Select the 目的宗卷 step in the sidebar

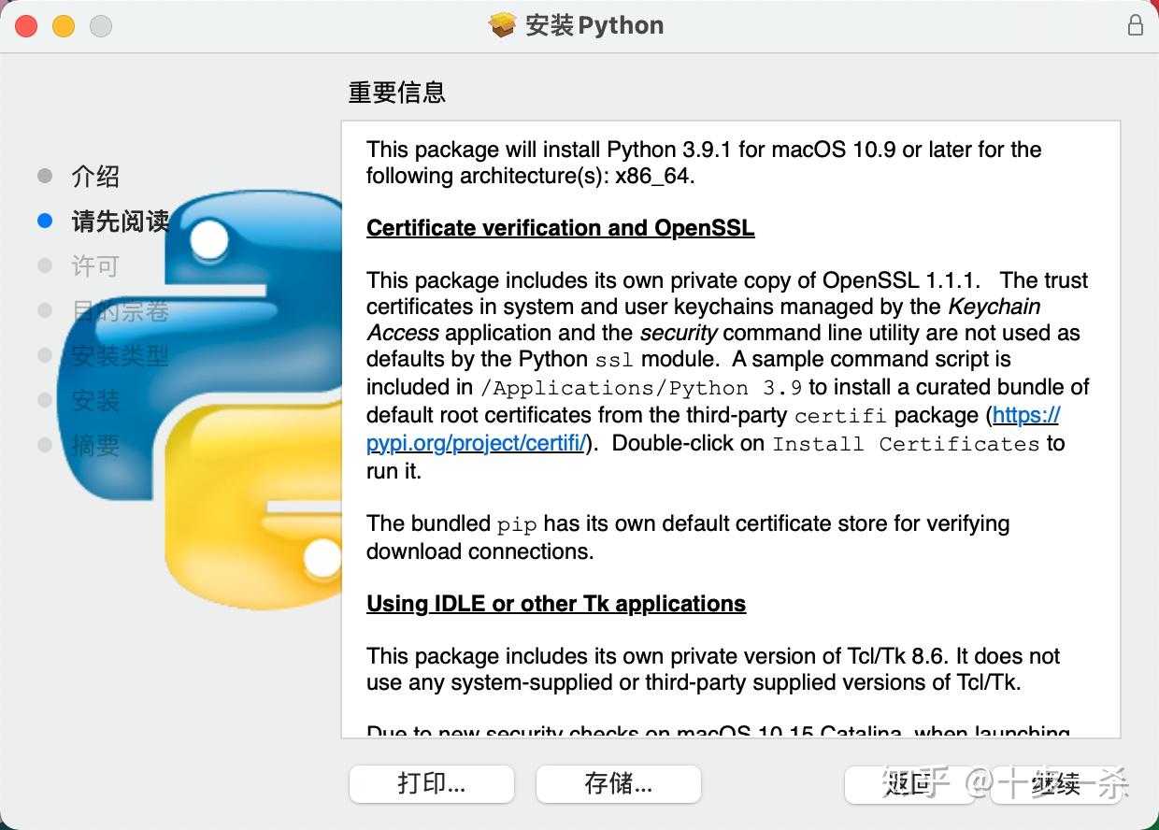[120, 310]
